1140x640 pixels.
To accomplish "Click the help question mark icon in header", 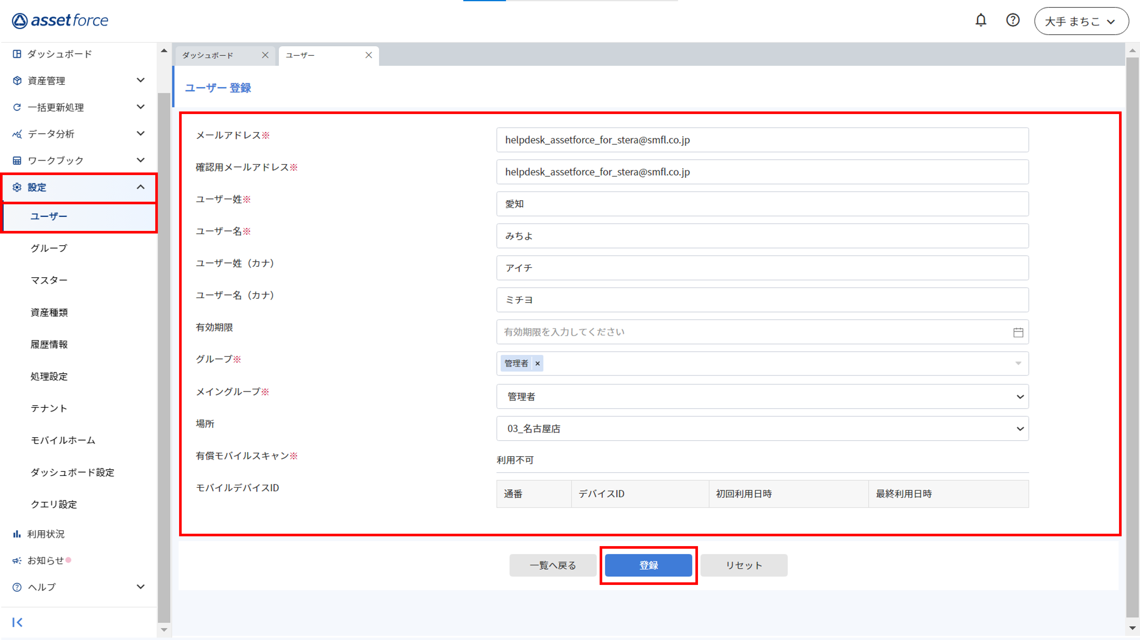I will point(1013,20).
